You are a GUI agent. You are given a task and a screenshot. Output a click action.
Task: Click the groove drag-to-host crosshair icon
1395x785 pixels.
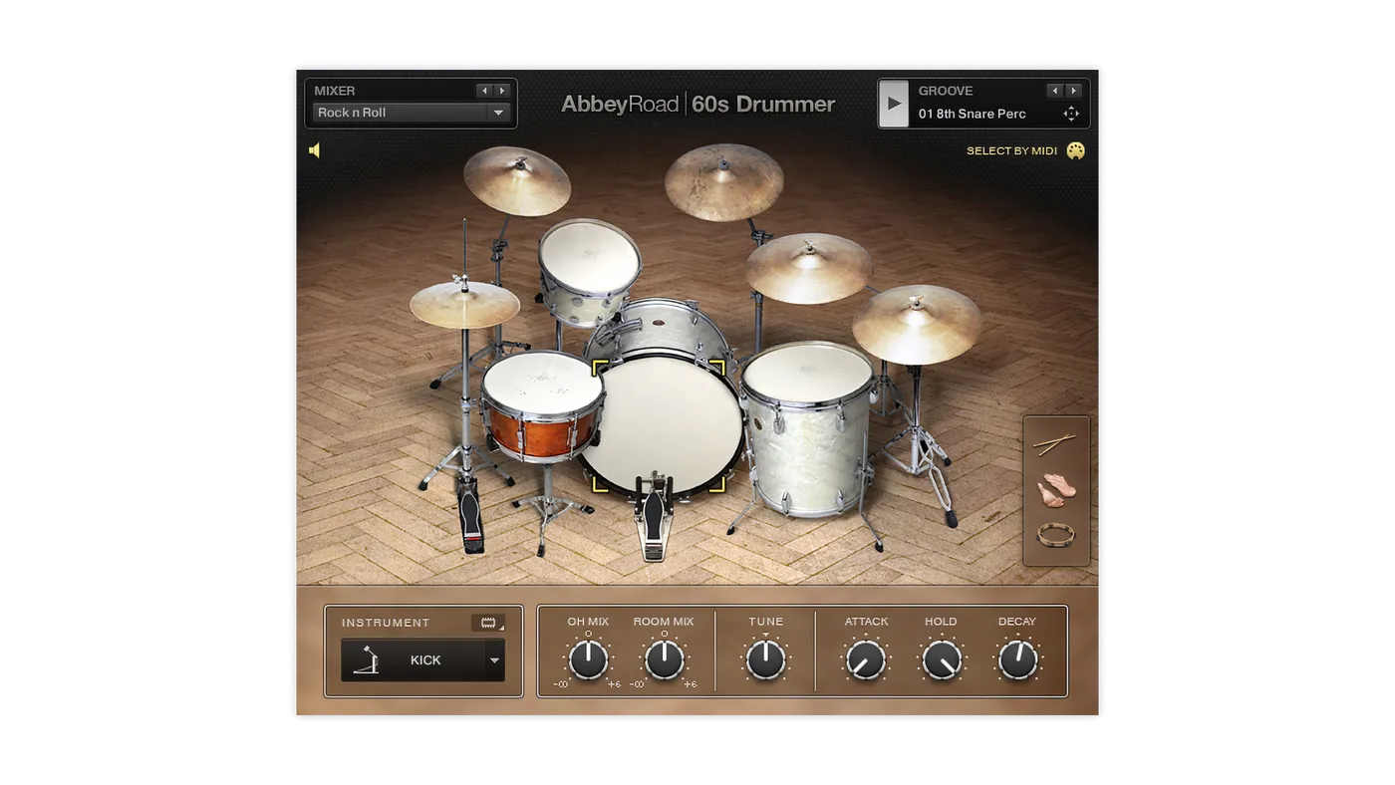pyautogui.click(x=1071, y=114)
